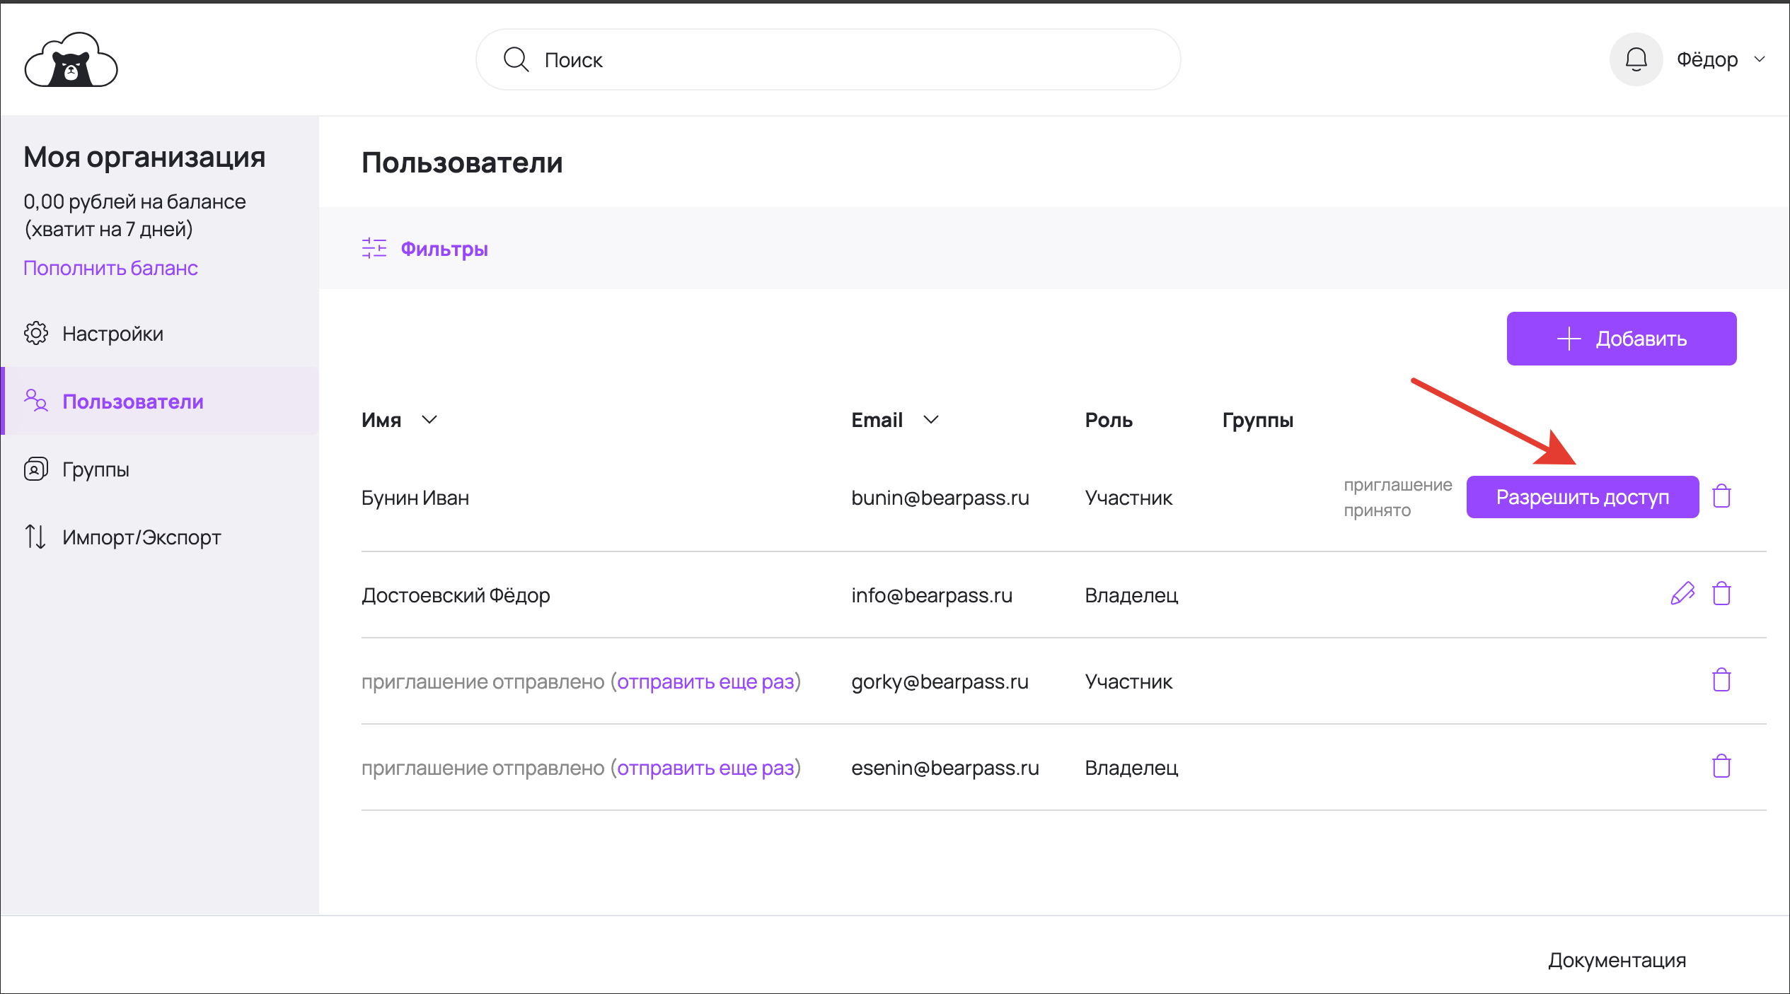This screenshot has width=1790, height=994.
Task: Open Импорт/Экспорт sidebar item
Action: pyautogui.click(x=141, y=537)
